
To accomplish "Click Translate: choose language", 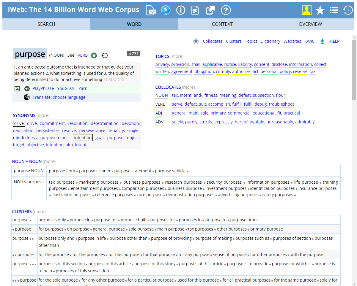I will pyautogui.click(x=59, y=97).
